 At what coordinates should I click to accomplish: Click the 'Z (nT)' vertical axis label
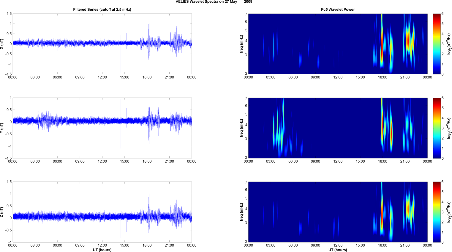pyautogui.click(x=2, y=212)
